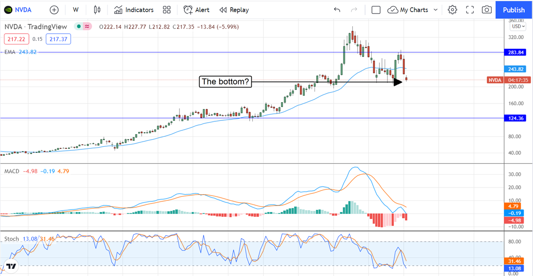The width and height of the screenshot is (533, 276).
Task: Open chart settings gear
Action: 452,9
